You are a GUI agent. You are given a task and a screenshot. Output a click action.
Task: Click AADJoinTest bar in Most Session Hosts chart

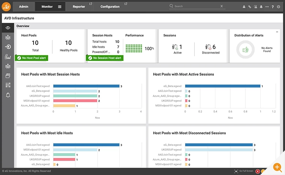86,86
